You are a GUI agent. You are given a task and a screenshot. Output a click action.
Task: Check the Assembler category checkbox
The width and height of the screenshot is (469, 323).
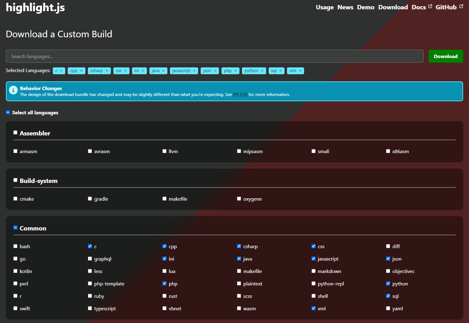tap(15, 133)
